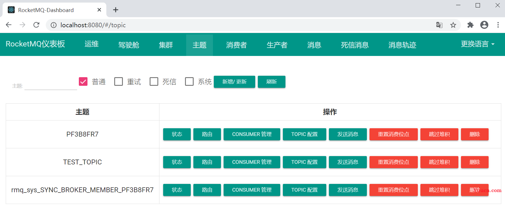Click 删除 for TEST_TOPIC

[475, 162]
